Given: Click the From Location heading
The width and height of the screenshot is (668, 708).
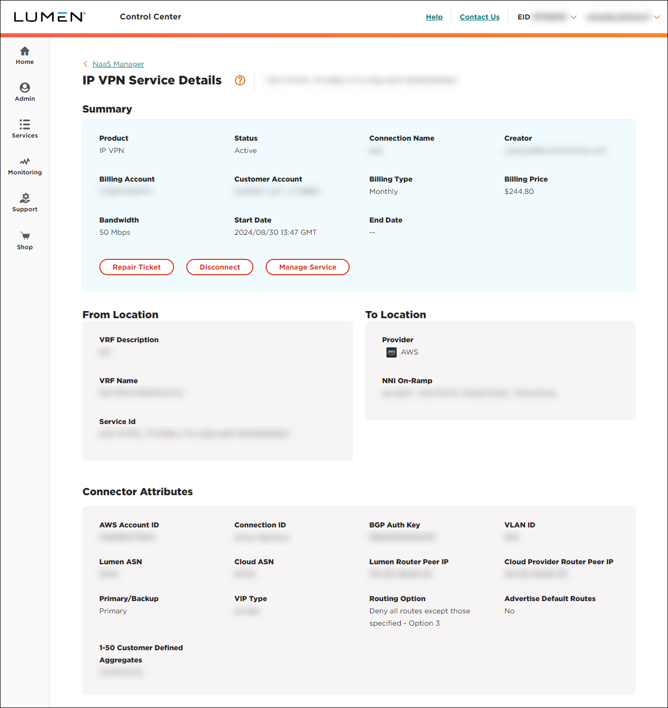Looking at the screenshot, I should click(x=120, y=315).
